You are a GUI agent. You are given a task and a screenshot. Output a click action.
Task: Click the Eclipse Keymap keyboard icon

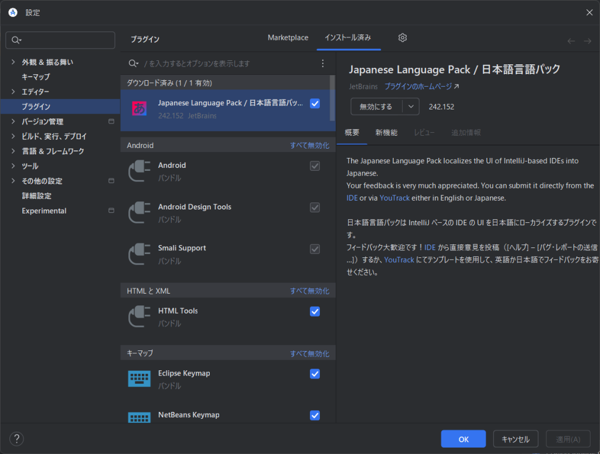coord(139,379)
